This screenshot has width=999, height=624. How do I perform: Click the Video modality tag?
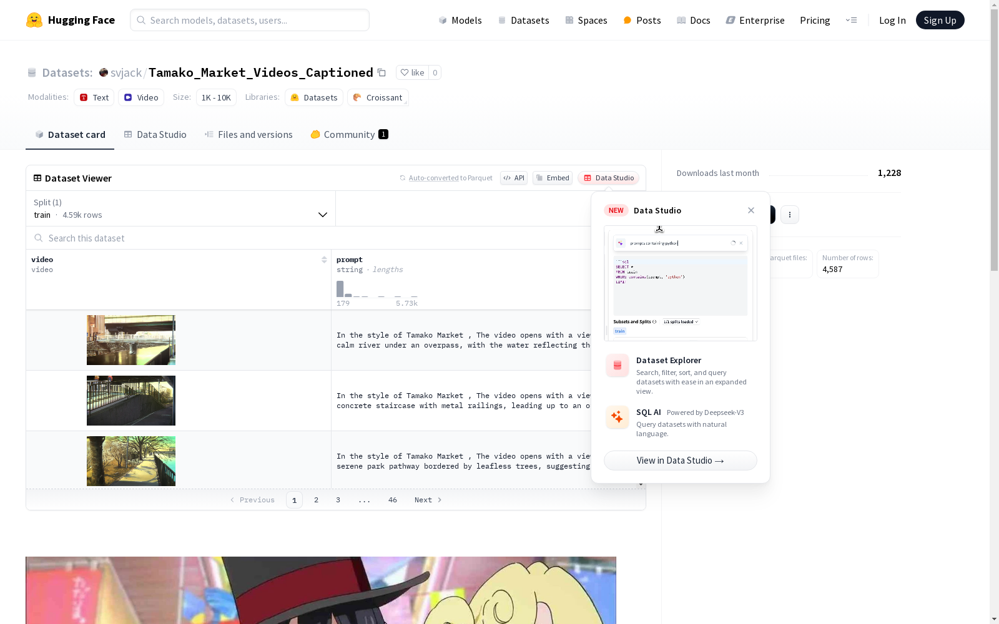click(x=141, y=97)
